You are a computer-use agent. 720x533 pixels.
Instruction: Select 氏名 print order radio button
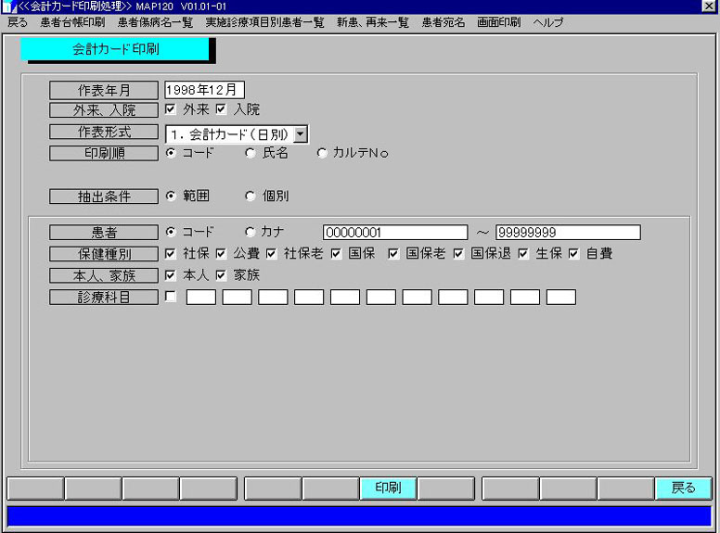click(x=251, y=154)
